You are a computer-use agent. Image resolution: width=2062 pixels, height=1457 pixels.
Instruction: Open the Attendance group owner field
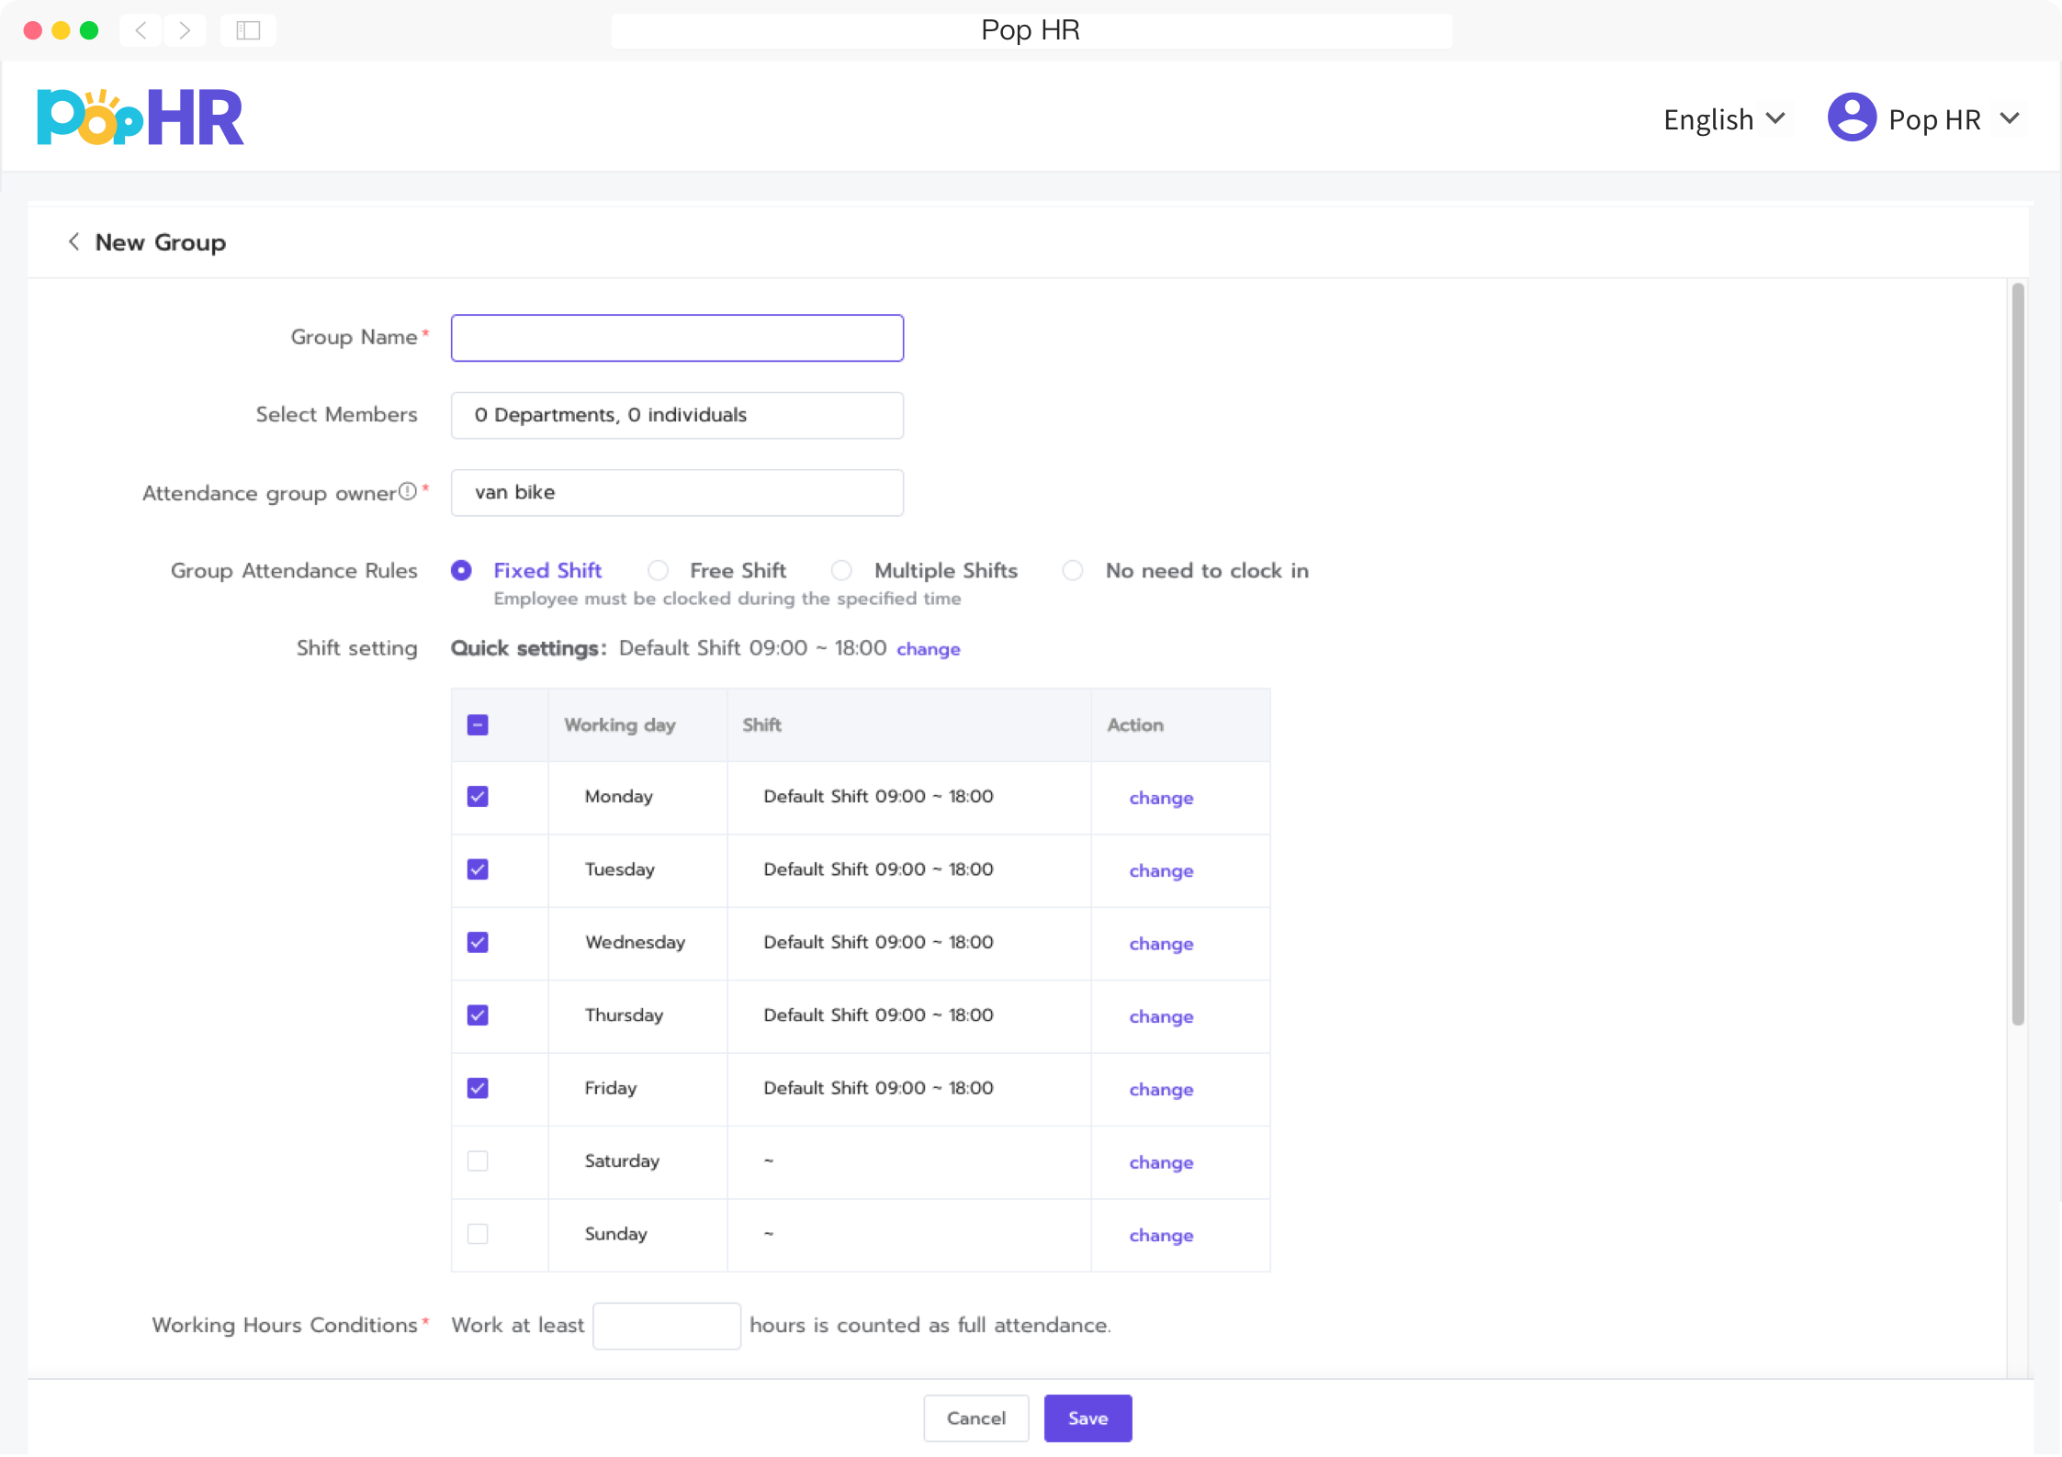[677, 492]
